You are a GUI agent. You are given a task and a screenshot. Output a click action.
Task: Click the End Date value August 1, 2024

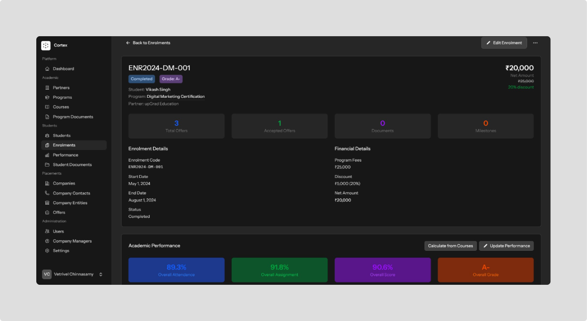click(x=142, y=200)
